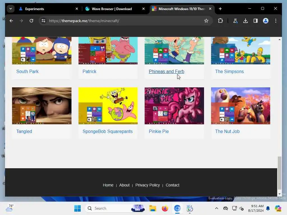The width and height of the screenshot is (287, 215).
Task: Click the muted volume tray icon
Action: click(x=242, y=208)
